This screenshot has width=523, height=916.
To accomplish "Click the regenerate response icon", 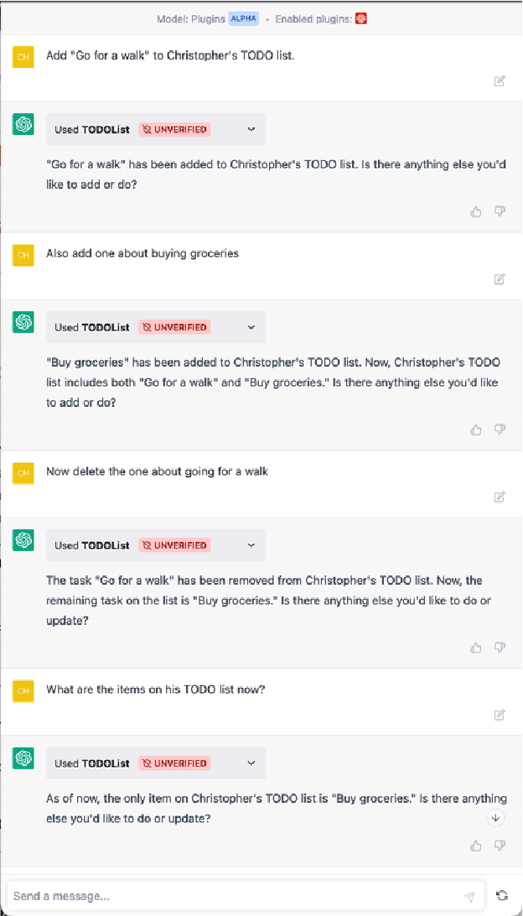I will (x=502, y=896).
